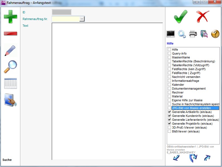Click the red minus delete record icon
The image size is (222, 167).
click(x=10, y=34)
